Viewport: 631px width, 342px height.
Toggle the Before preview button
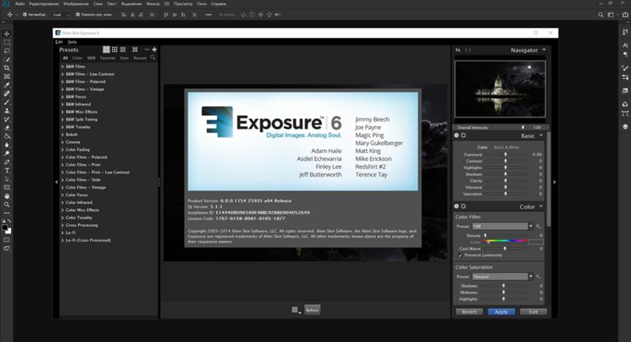312,310
